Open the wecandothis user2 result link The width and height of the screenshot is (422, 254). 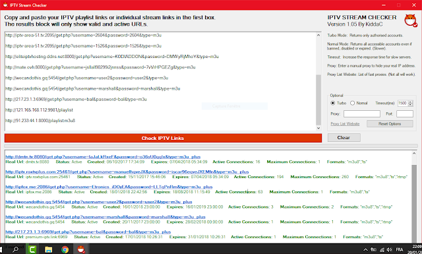click(x=99, y=202)
